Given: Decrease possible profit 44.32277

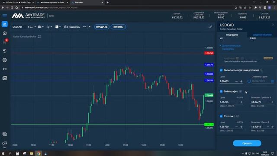Looking at the screenshot, I should 268,102.
